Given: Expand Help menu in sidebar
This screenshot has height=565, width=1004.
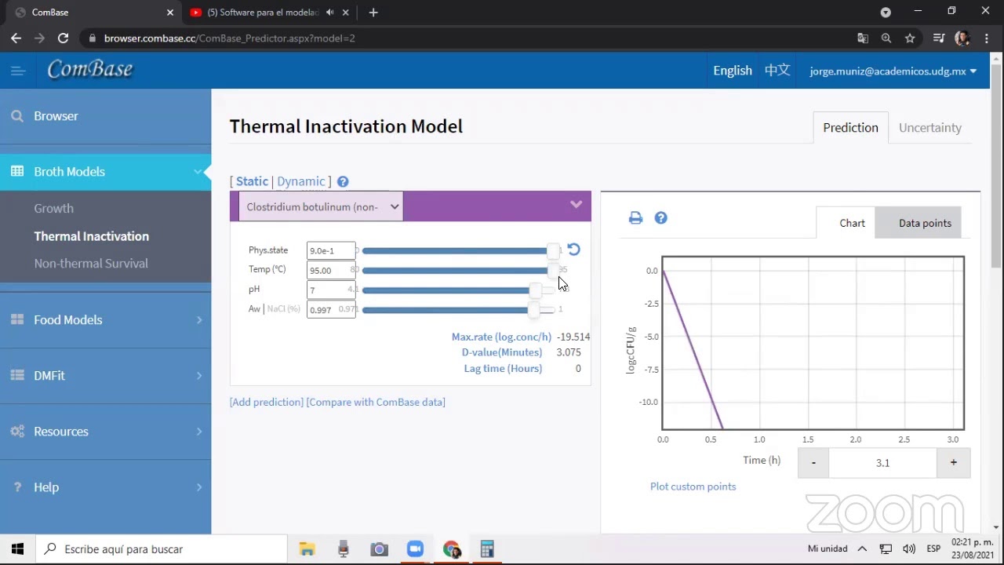Looking at the screenshot, I should (x=199, y=487).
